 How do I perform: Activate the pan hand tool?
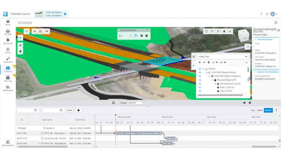click(224, 31)
